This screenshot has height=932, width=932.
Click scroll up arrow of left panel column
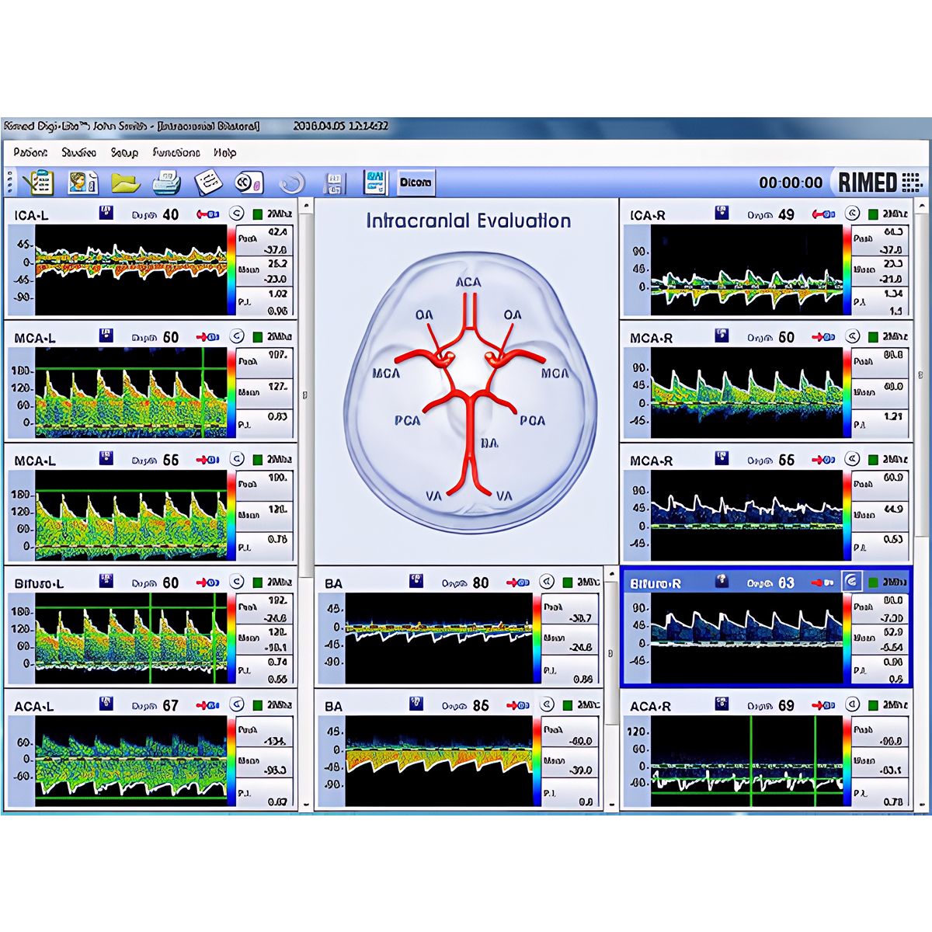pos(305,207)
